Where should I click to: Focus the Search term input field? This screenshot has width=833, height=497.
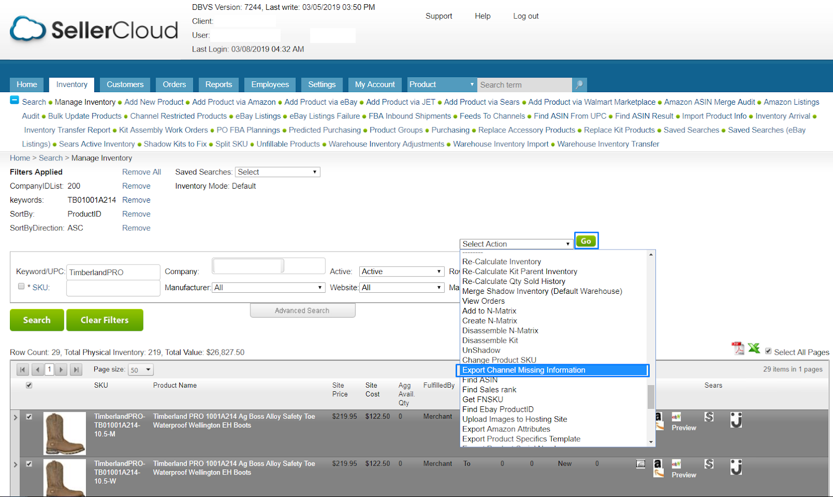click(525, 84)
